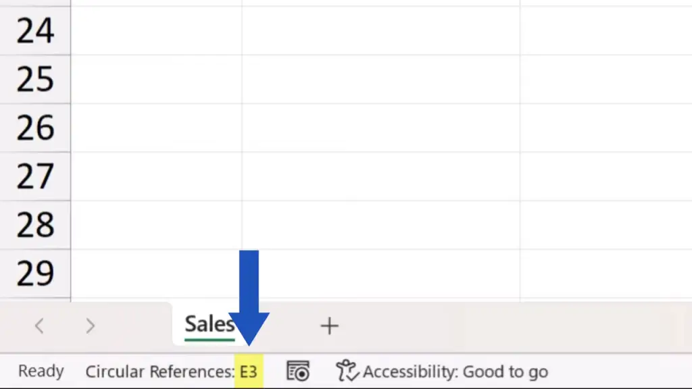This screenshot has width=692, height=389.
Task: Select entire row 26 via header
Action: pyautogui.click(x=35, y=128)
